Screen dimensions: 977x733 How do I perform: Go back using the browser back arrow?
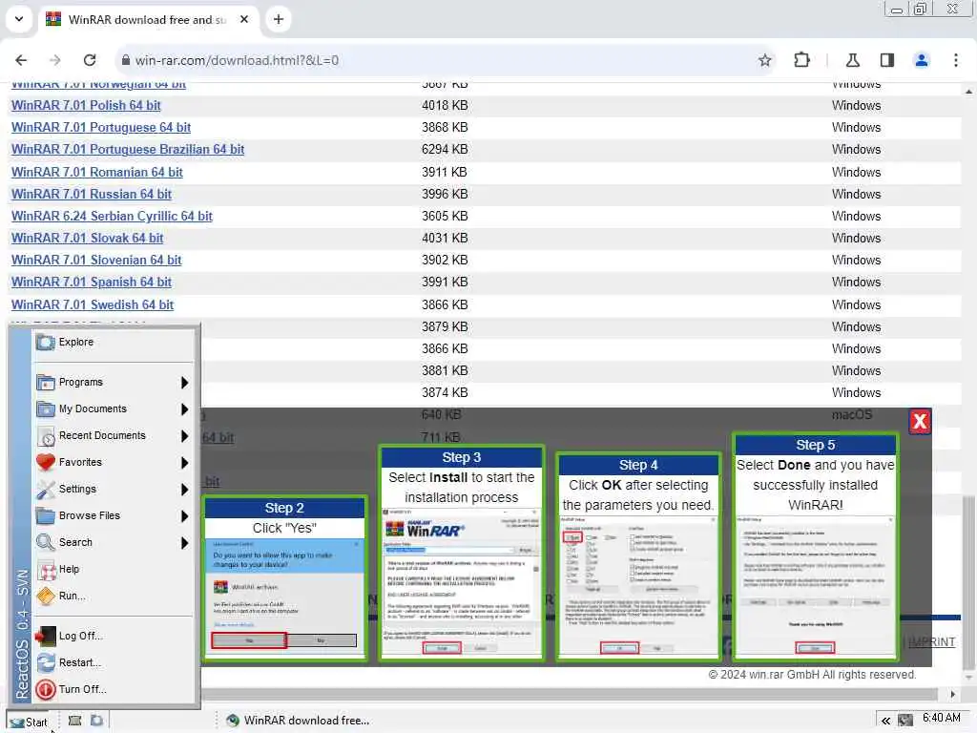point(21,60)
